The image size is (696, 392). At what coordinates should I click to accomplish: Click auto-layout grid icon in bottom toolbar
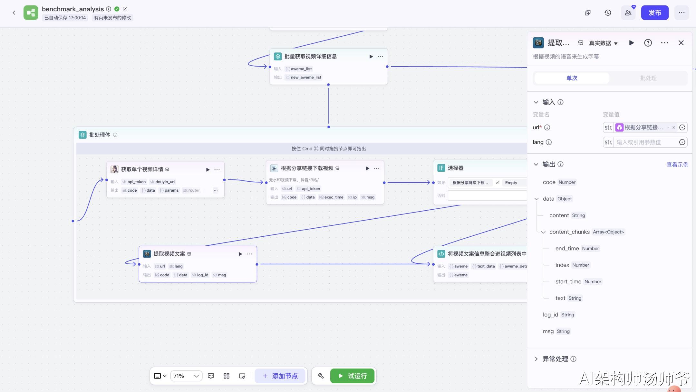pyautogui.click(x=227, y=376)
